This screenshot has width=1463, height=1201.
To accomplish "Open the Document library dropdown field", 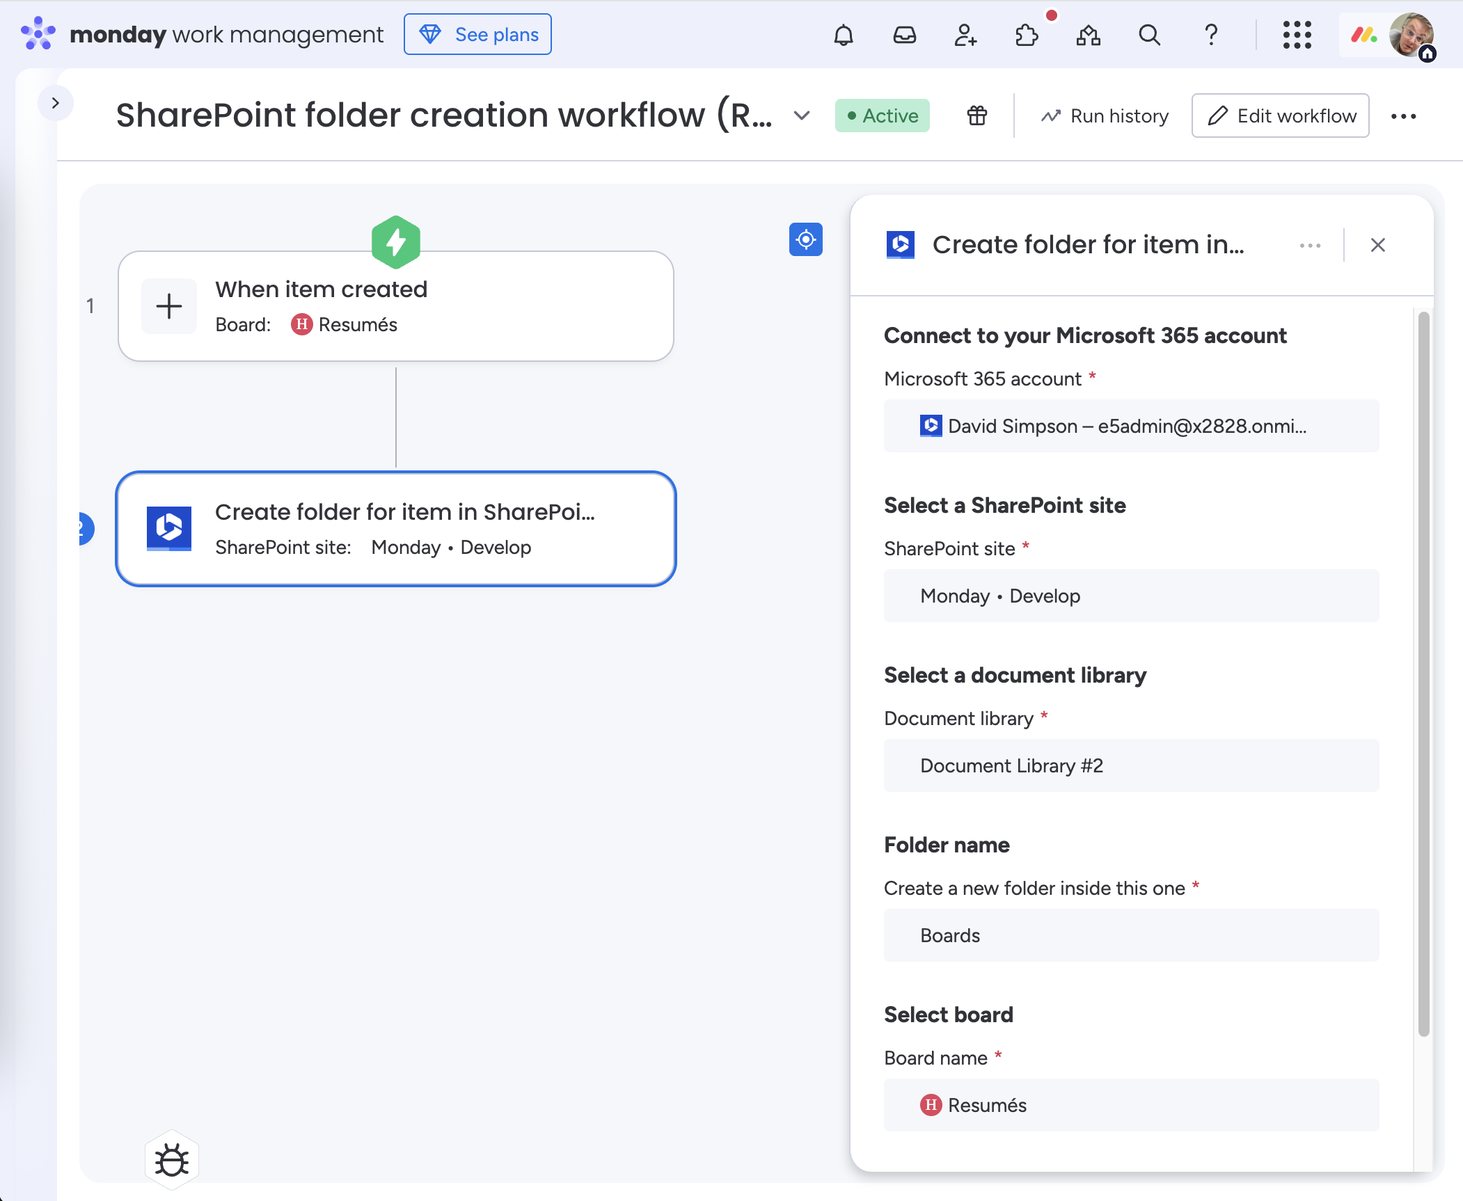I will point(1131,765).
